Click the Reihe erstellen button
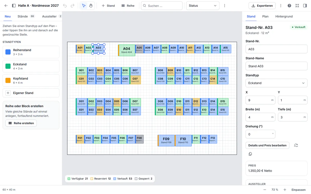 (21, 123)
